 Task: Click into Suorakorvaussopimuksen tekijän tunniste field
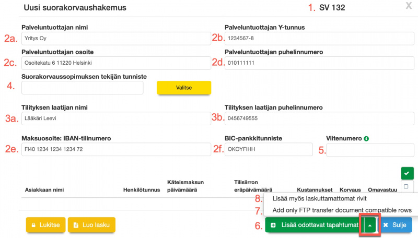(x=83, y=88)
